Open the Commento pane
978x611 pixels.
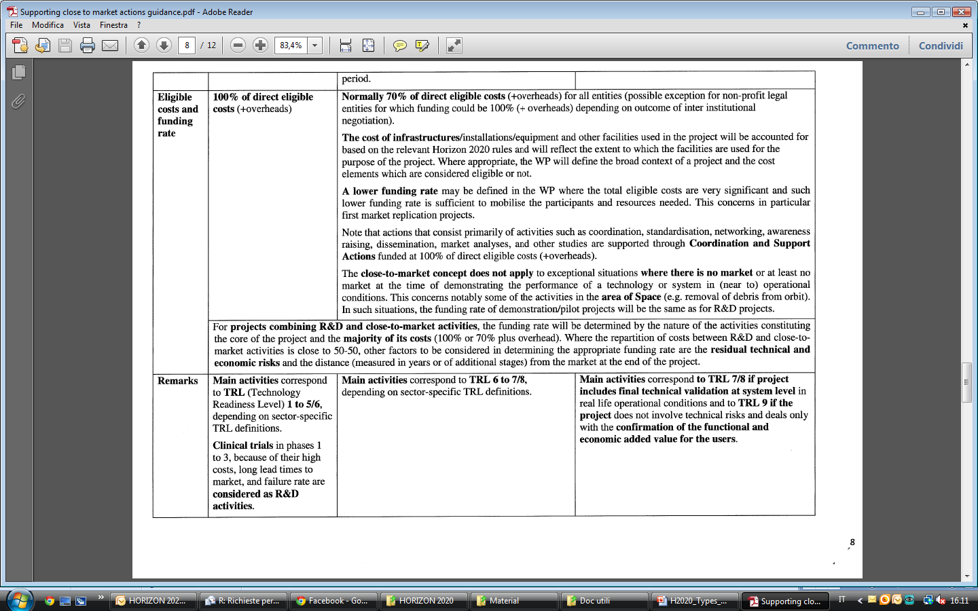click(873, 45)
